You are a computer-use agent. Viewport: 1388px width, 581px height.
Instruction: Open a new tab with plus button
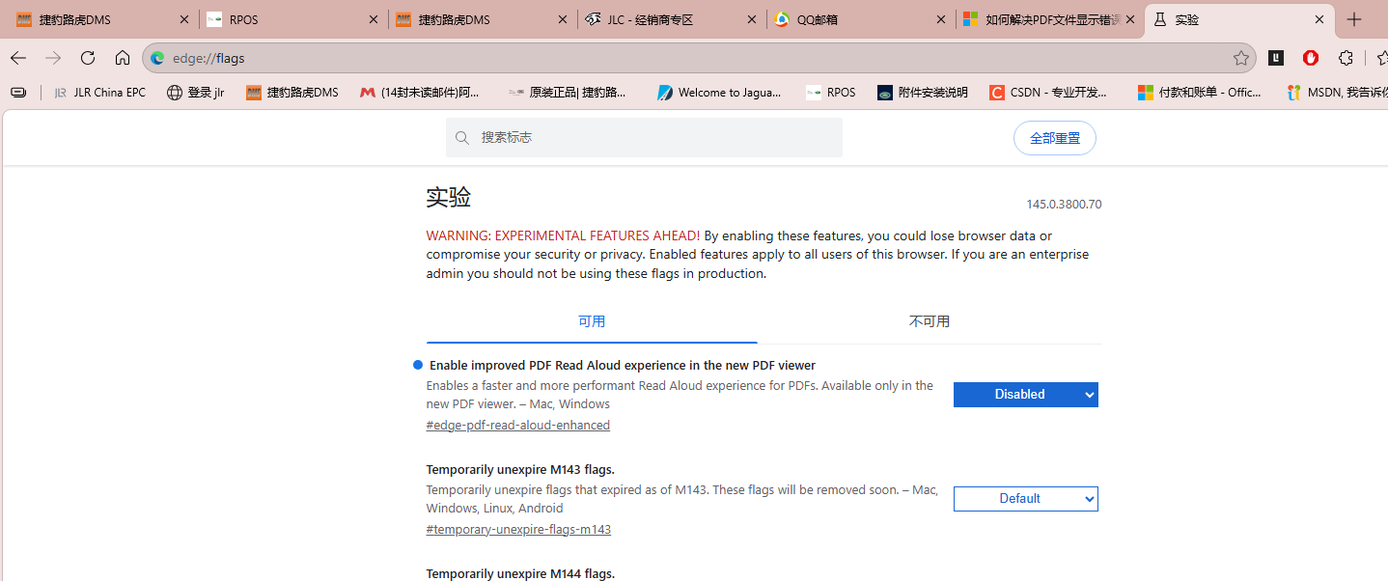pyautogui.click(x=1354, y=19)
